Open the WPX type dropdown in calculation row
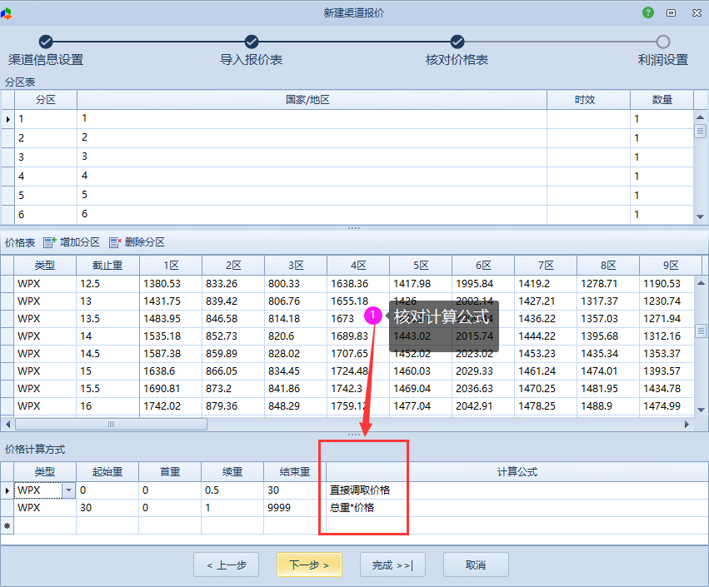Screen dimensions: 709x587 coord(68,490)
